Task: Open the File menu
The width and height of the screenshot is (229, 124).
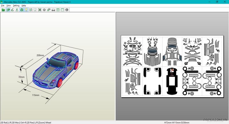Action: (3, 5)
